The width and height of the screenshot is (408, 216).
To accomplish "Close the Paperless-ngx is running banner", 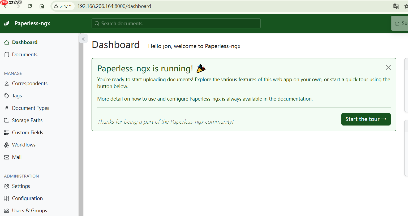I will click(x=388, y=67).
